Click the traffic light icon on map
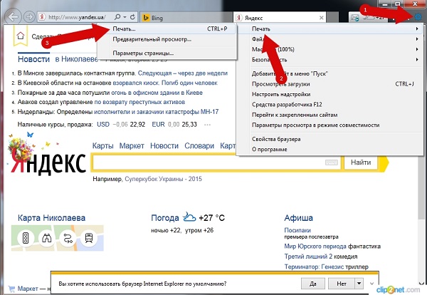The width and height of the screenshot is (427, 295). 26,238
